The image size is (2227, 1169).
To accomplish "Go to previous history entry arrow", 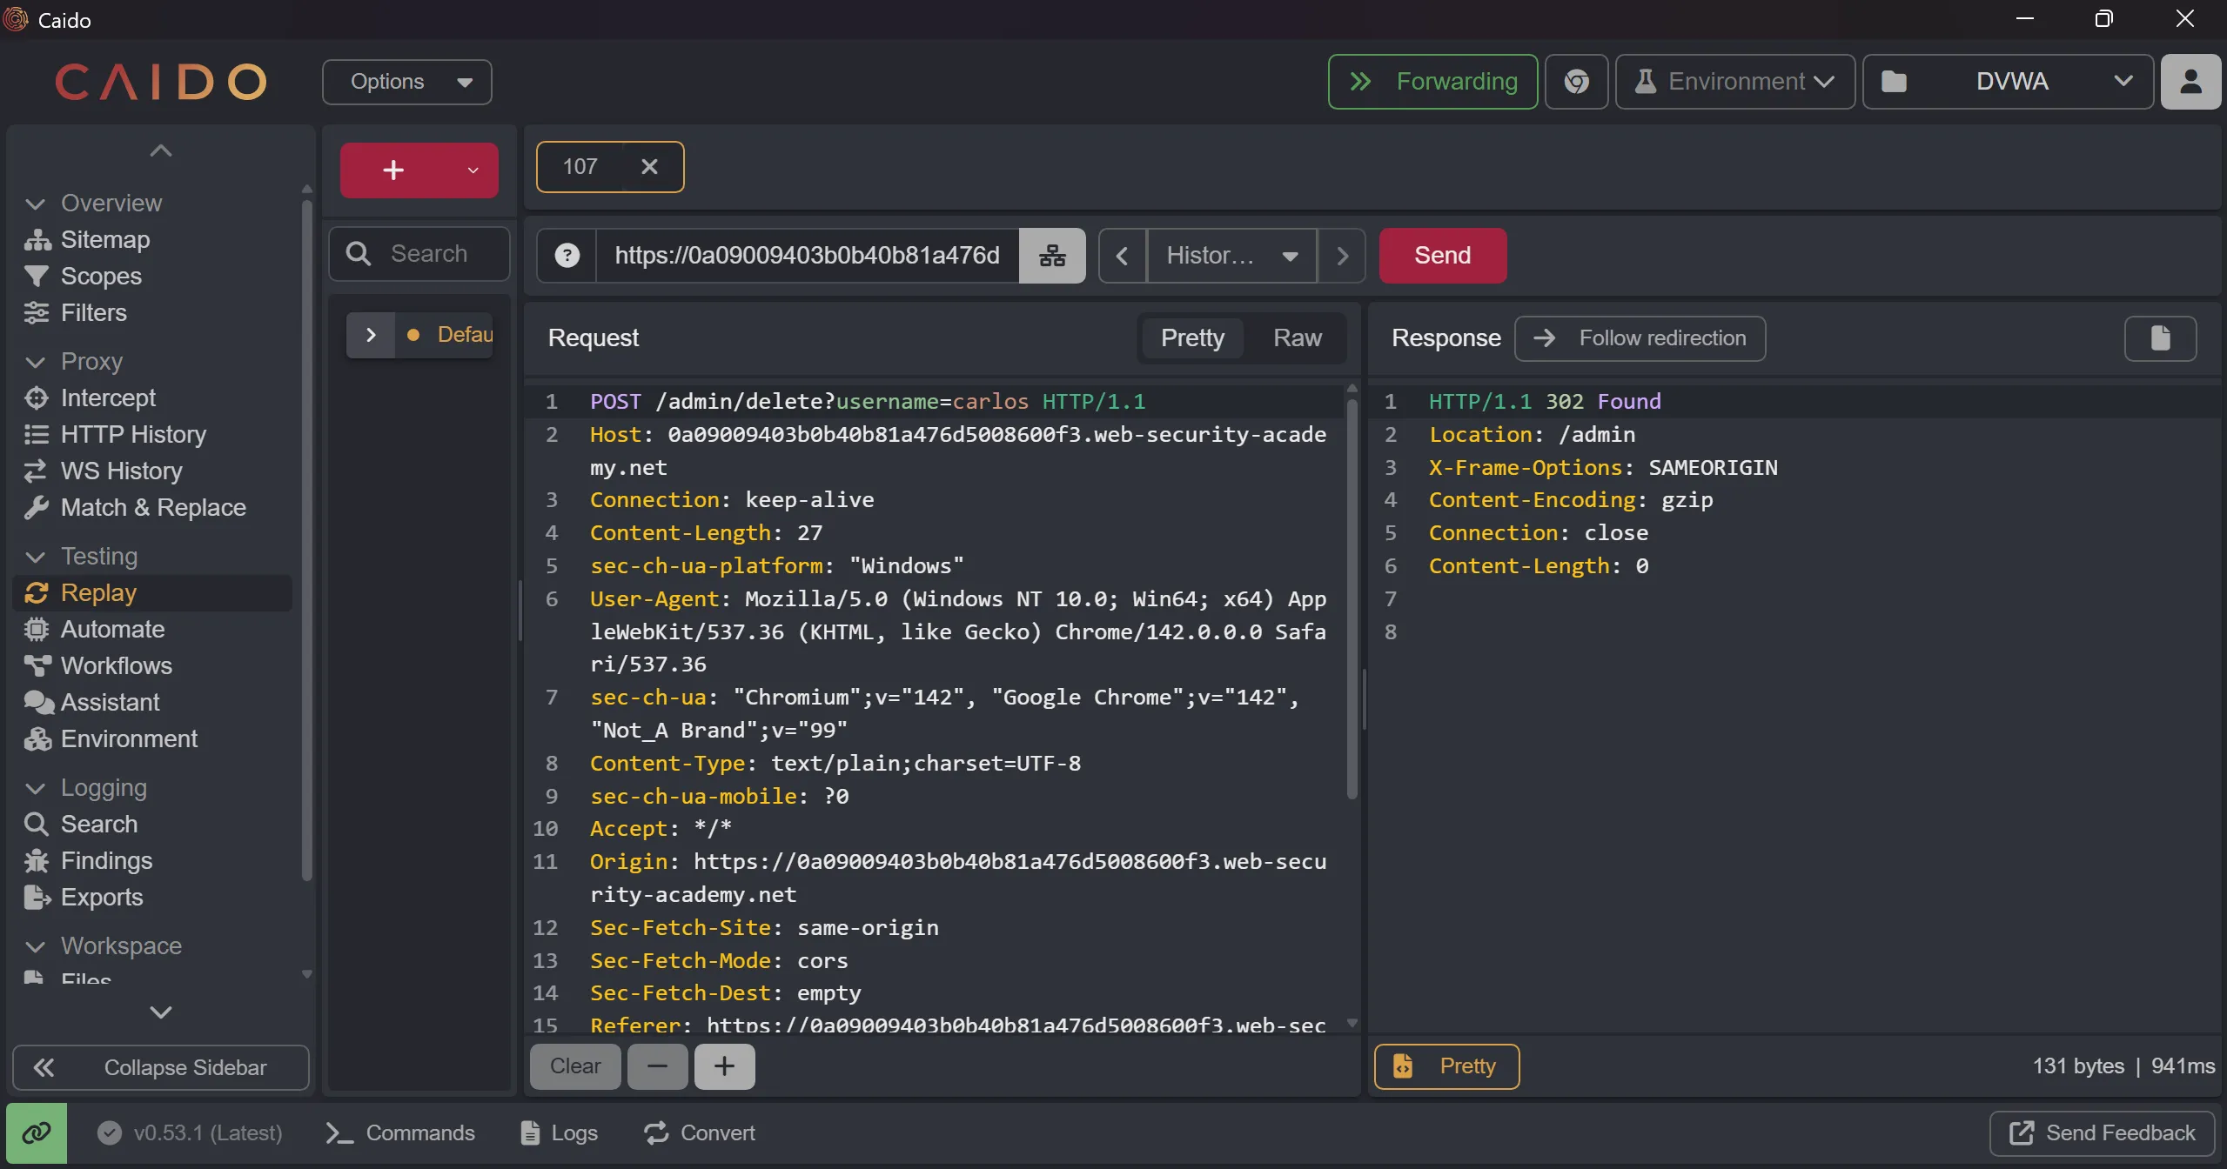I will [x=1123, y=256].
